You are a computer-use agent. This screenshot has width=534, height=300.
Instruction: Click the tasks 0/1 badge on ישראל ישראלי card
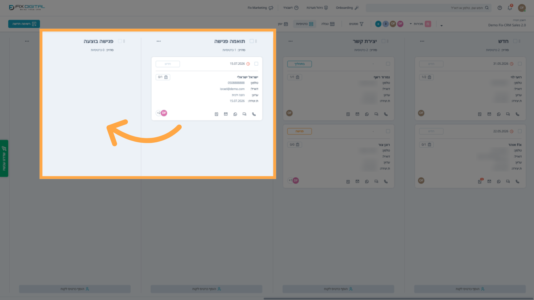pos(163,77)
